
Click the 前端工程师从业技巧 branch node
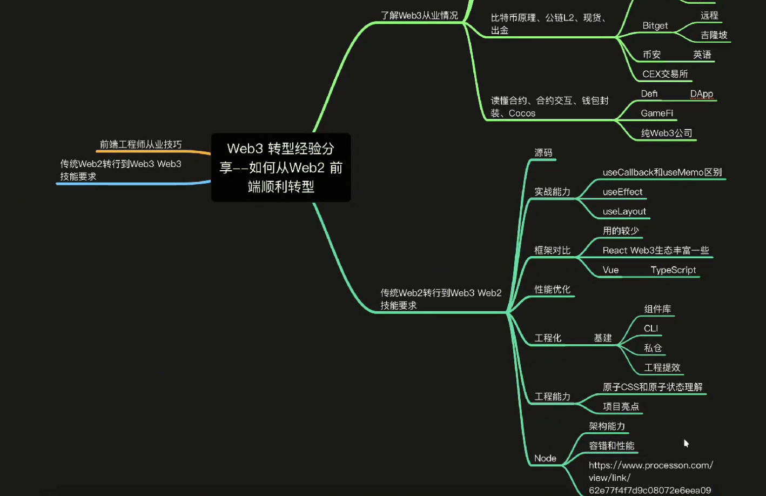tap(140, 144)
